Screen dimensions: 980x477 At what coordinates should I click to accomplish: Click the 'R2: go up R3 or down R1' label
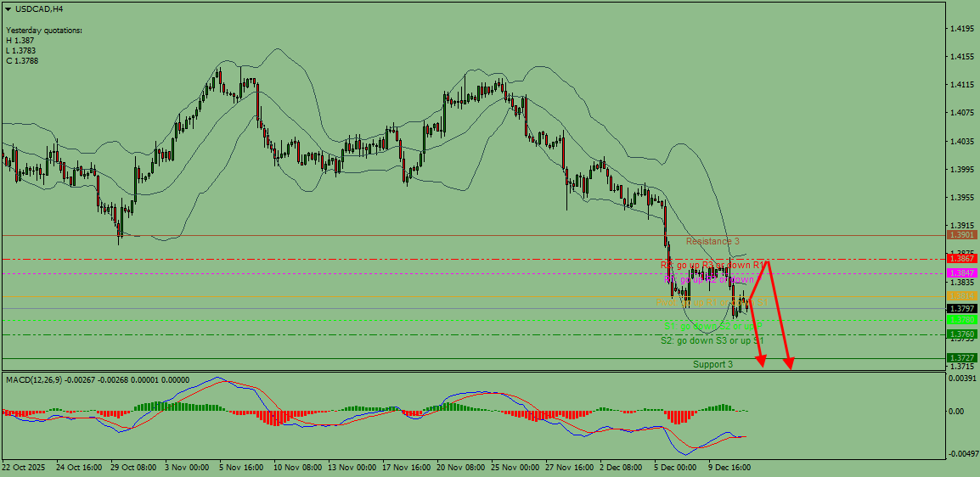(x=712, y=266)
